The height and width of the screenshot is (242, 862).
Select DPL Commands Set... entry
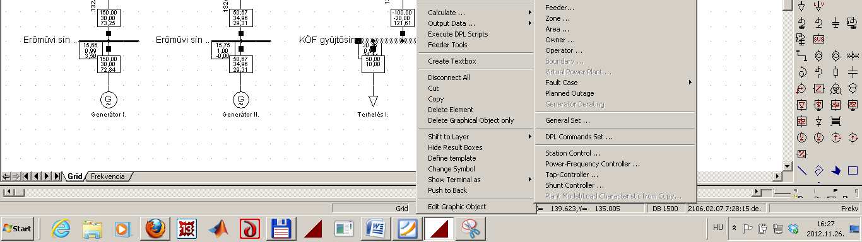[x=616, y=137]
